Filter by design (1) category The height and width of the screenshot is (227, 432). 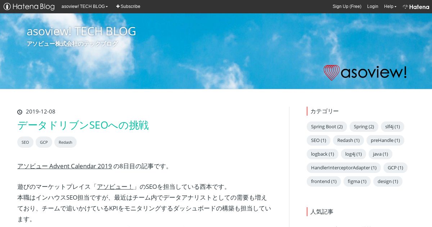click(388, 181)
